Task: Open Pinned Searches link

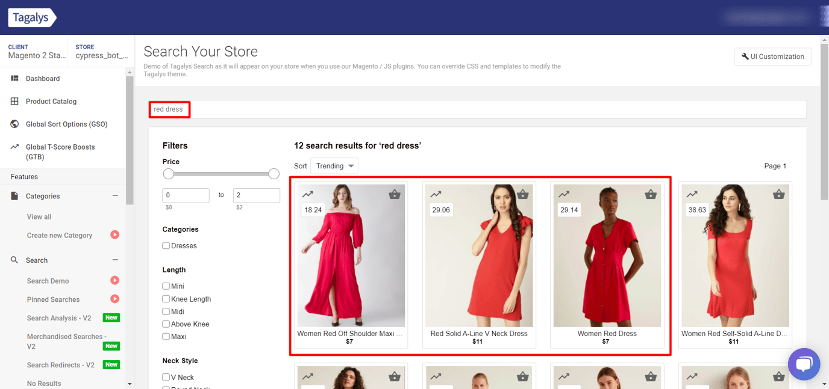Action: point(53,300)
